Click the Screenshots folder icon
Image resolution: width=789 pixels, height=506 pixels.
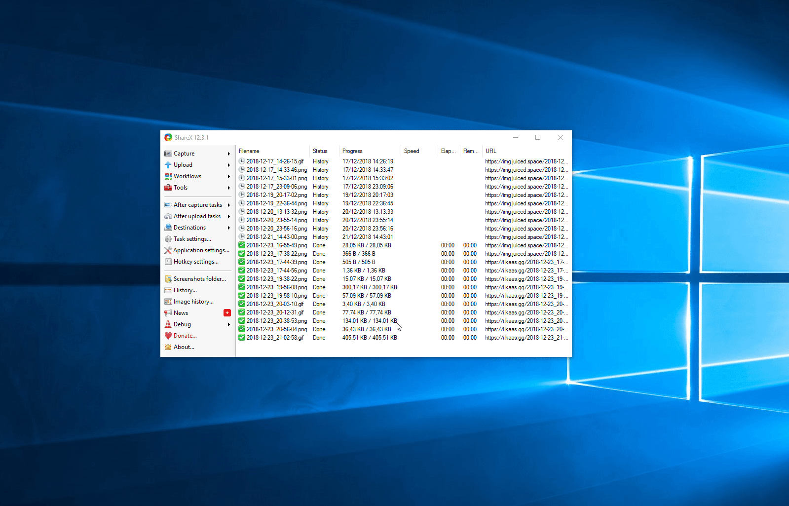168,279
